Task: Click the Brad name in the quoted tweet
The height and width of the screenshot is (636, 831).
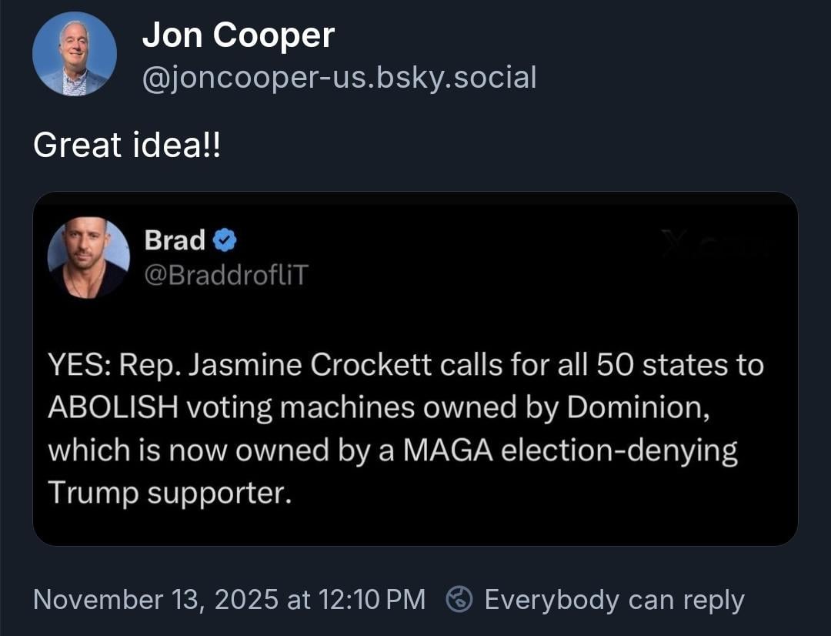Action: pos(175,240)
